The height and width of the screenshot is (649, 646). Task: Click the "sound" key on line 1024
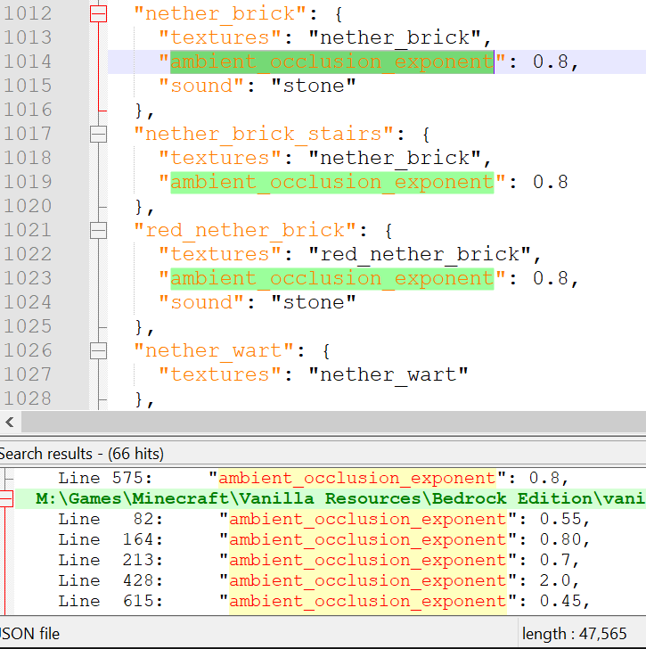tap(201, 302)
